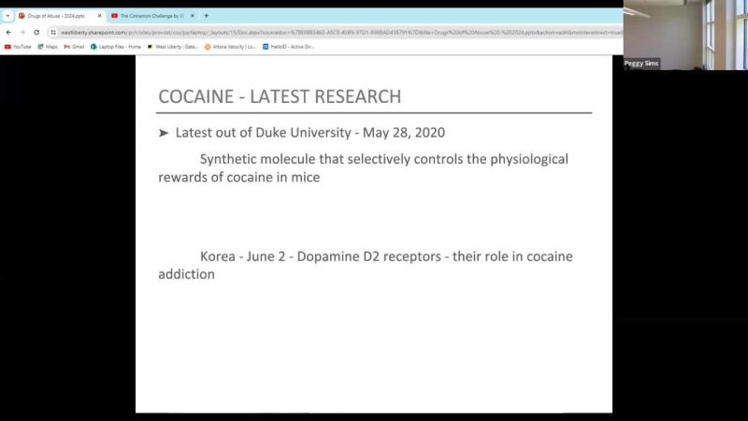The width and height of the screenshot is (748, 421).
Task: Open the HelloID - Active Dir bookmark
Action: click(x=288, y=46)
